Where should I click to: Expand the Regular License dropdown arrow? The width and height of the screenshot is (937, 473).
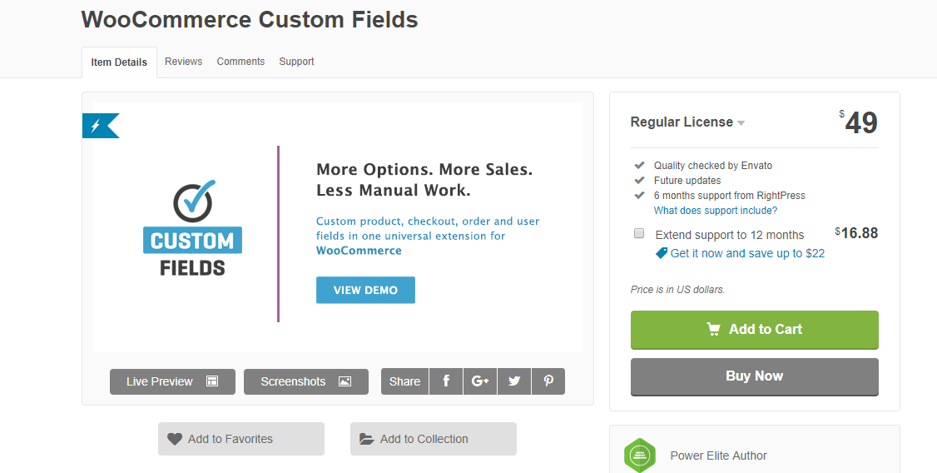tap(741, 123)
